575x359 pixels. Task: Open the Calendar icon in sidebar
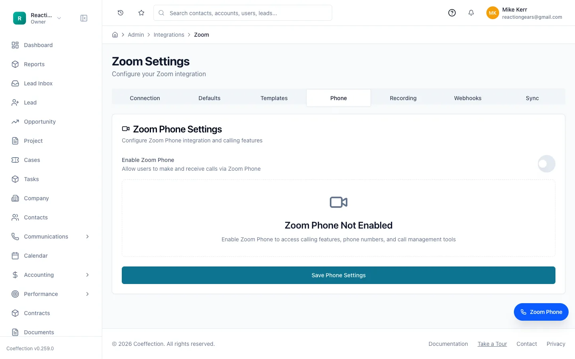[15, 256]
